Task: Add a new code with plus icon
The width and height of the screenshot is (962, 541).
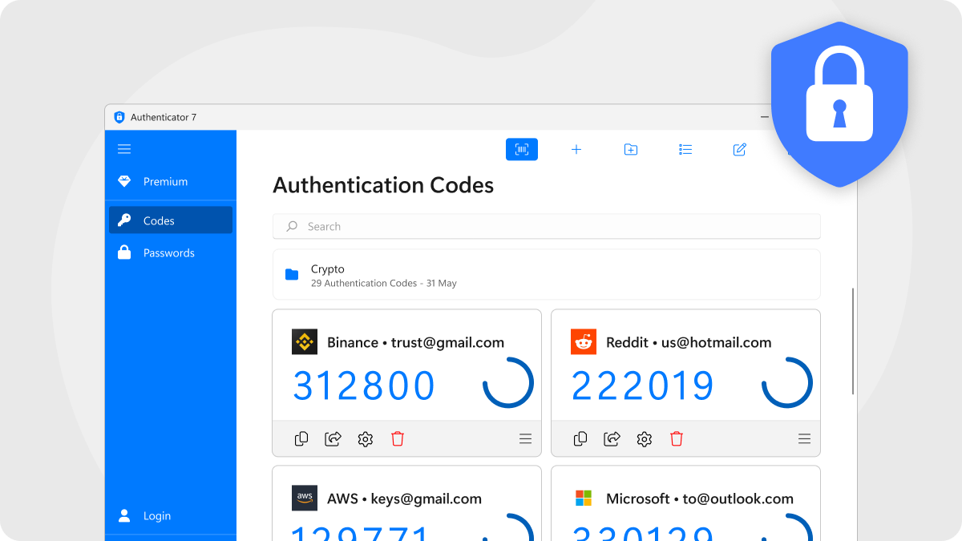Action: click(x=576, y=150)
